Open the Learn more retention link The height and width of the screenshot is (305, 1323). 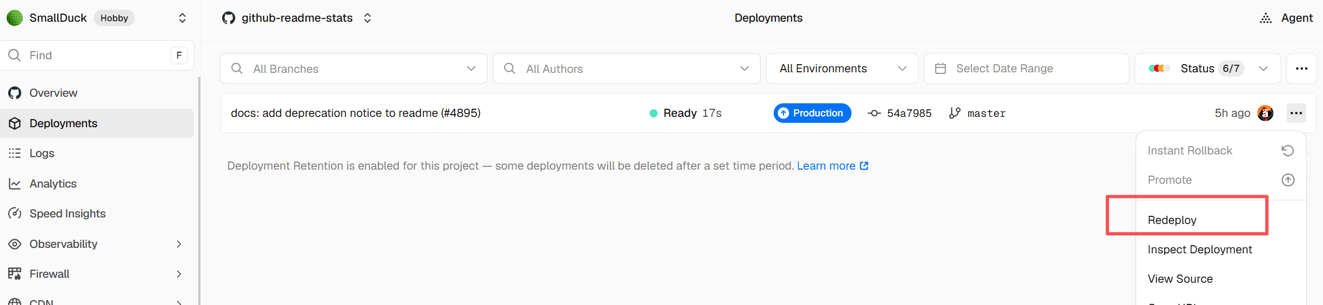tap(832, 166)
